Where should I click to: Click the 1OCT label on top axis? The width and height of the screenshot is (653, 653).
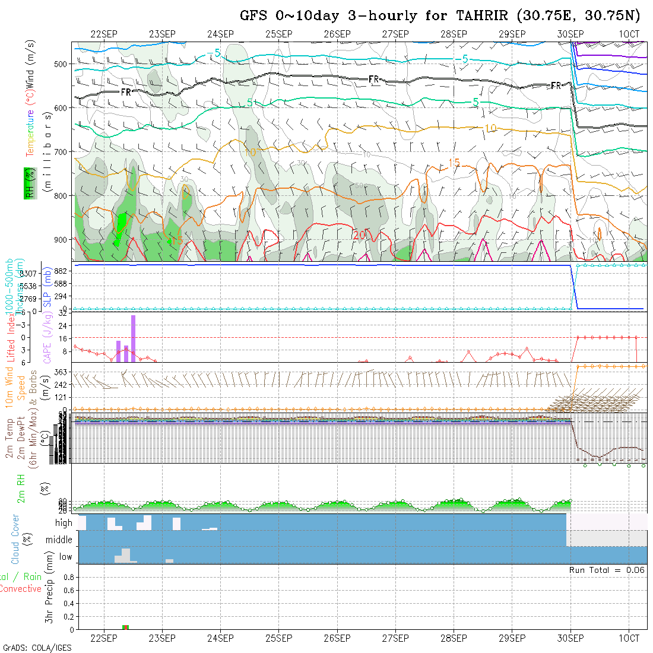point(629,34)
